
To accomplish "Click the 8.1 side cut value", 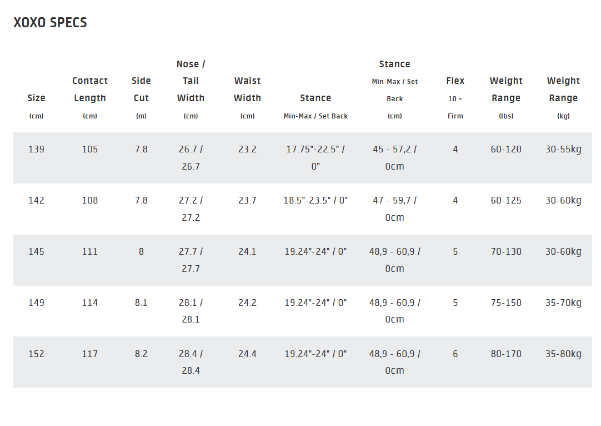I will tap(141, 303).
